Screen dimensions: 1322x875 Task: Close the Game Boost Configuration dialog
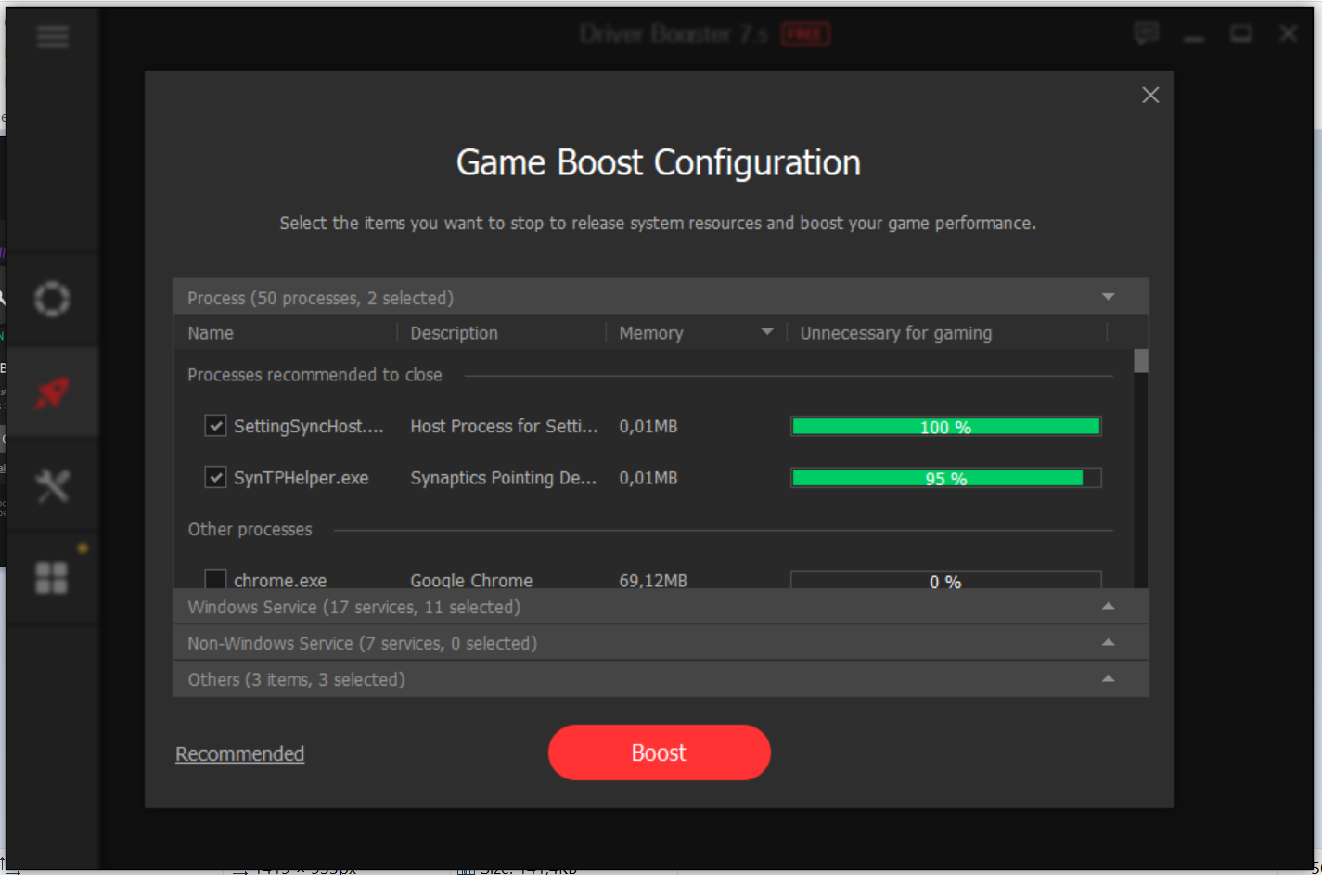(1150, 95)
